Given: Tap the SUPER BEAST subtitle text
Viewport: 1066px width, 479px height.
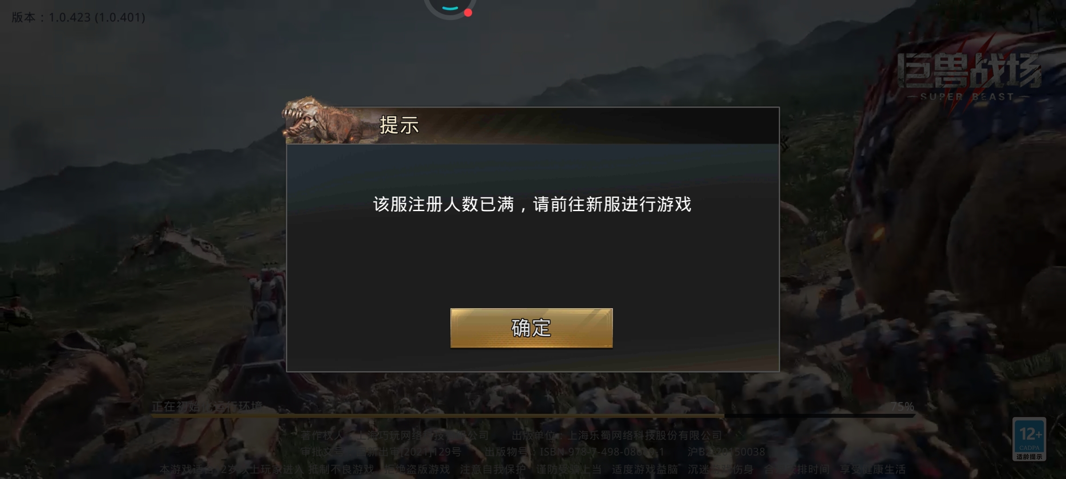Looking at the screenshot, I should tap(967, 97).
